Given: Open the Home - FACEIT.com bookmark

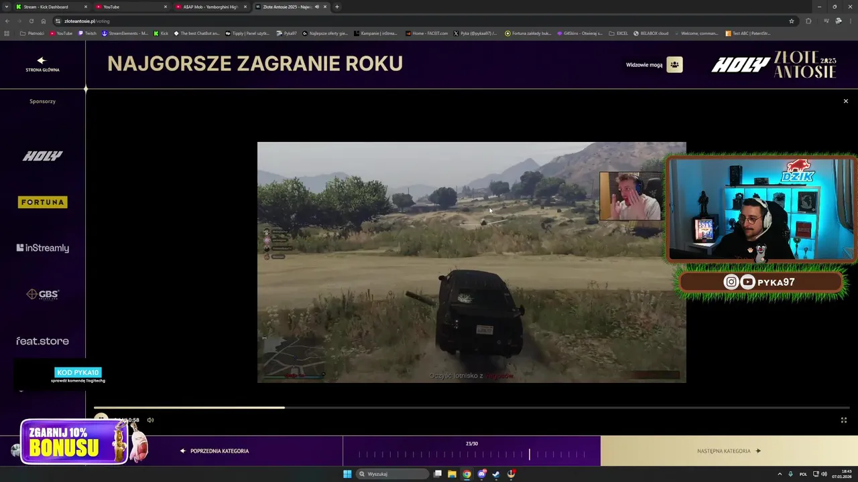Looking at the screenshot, I should [x=426, y=33].
